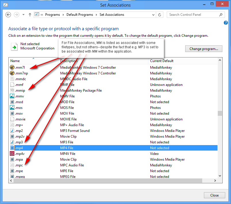Sort list by Description column header
The width and height of the screenshot is (231, 204).
[x=104, y=61]
